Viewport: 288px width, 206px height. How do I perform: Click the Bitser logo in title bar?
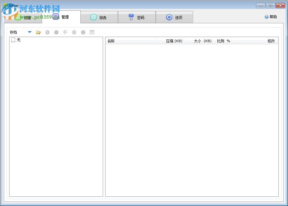[x=5, y=5]
